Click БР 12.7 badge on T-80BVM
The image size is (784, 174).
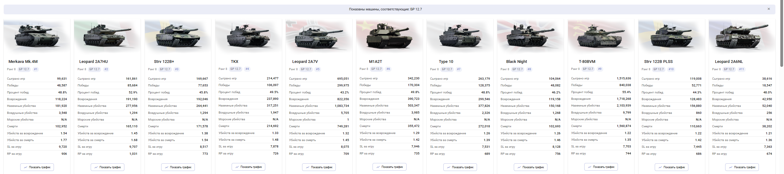click(588, 69)
